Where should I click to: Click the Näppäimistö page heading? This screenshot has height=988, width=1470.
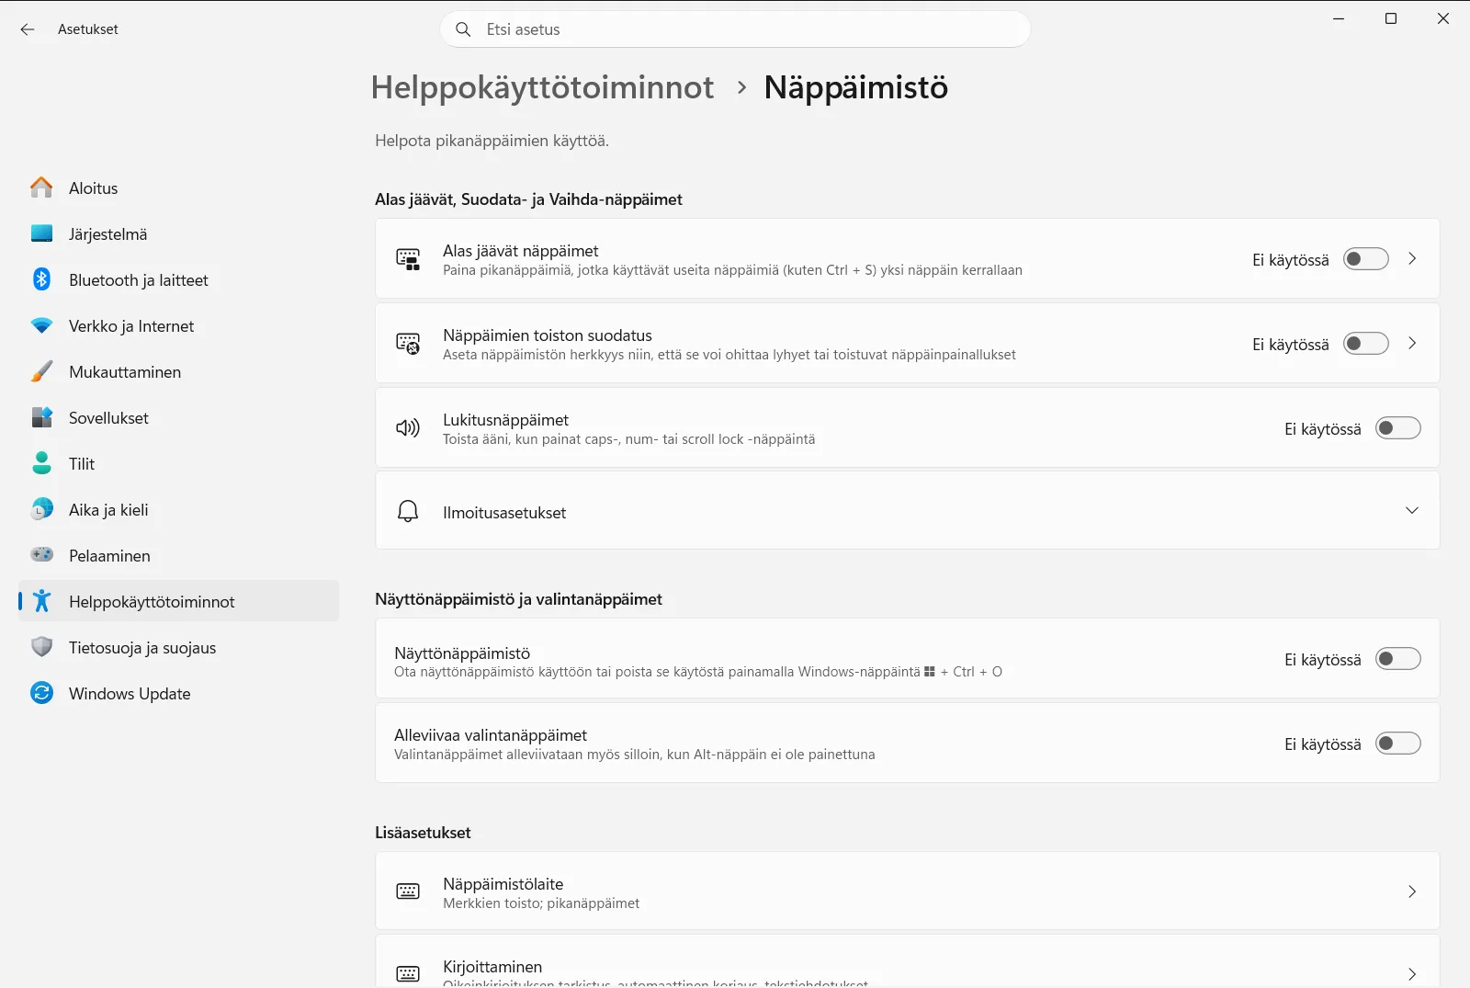pyautogui.click(x=856, y=87)
